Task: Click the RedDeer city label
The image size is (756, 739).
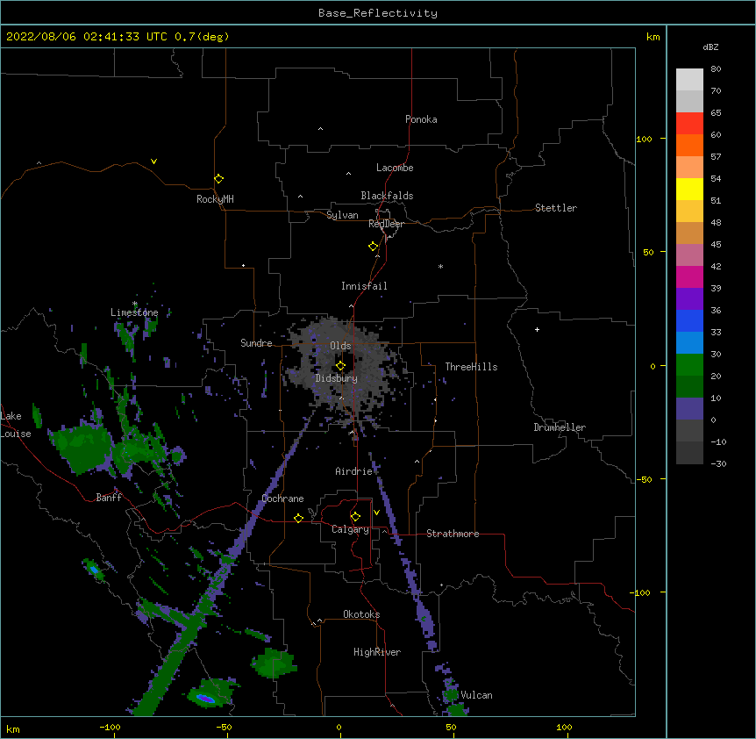Action: point(386,224)
